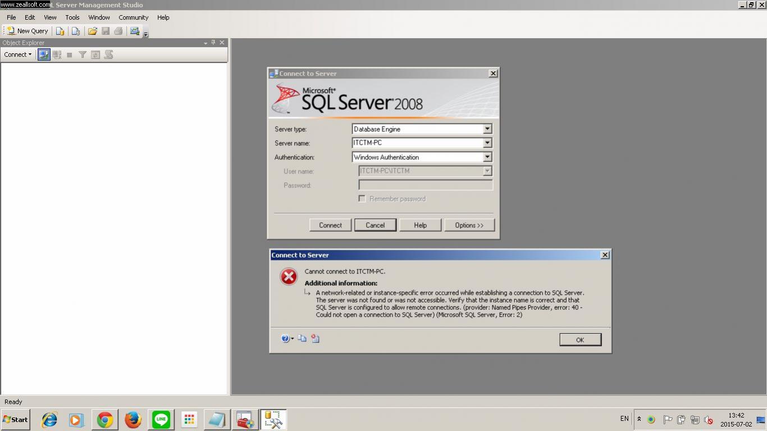Screen dimensions: 767x431
Task: Open Google Chrome from the taskbar
Action: [105, 420]
